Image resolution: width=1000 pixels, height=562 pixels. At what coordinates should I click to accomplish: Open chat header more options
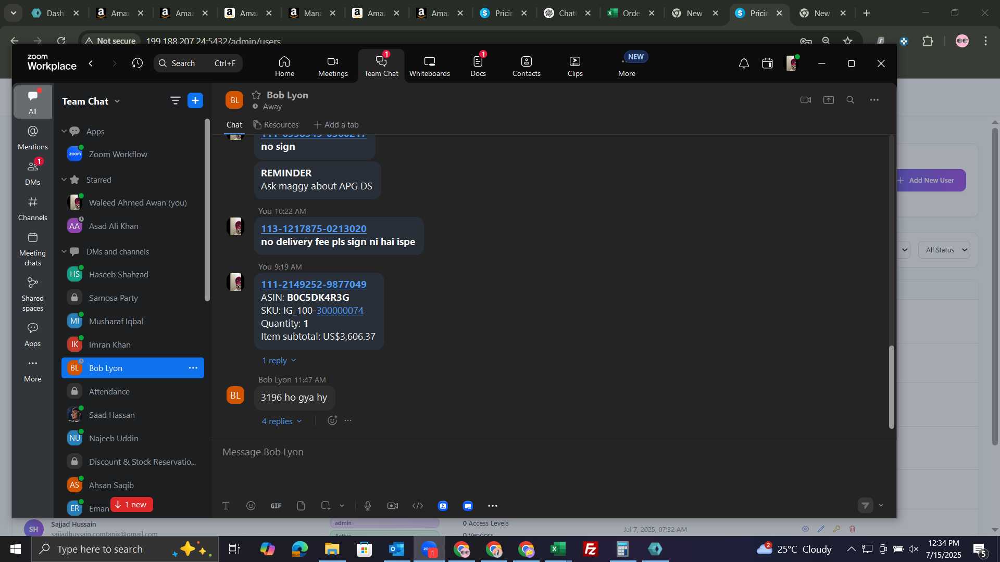coord(874,100)
